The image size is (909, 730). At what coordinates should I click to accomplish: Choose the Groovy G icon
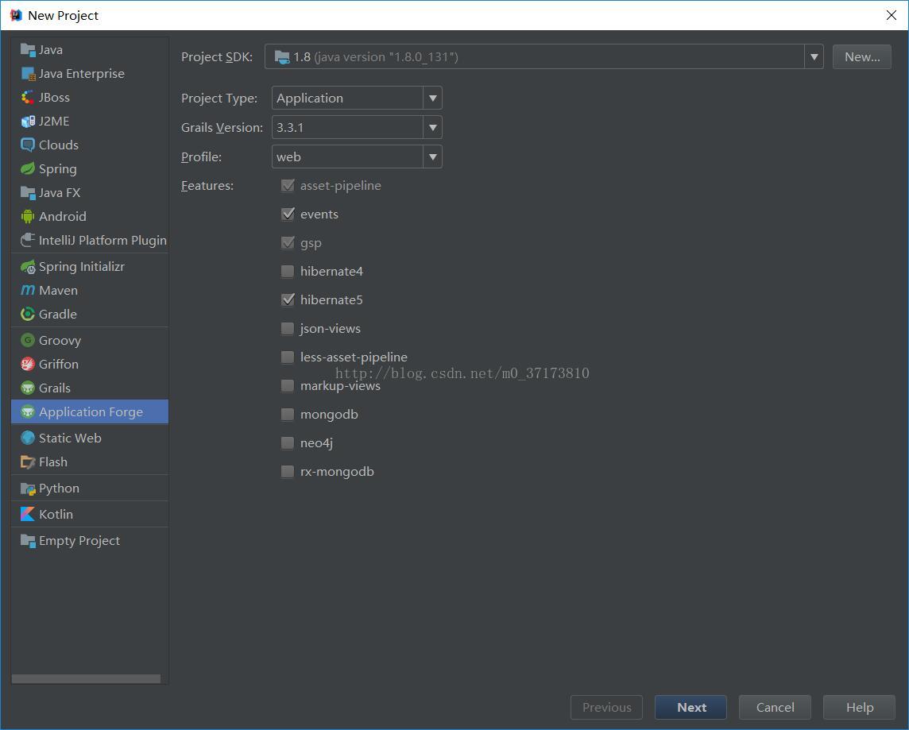pos(28,340)
